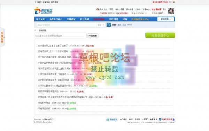Screen dimensions: 209x131
Task: Click the 在线咨询 icon button in footer
Action: point(111,120)
